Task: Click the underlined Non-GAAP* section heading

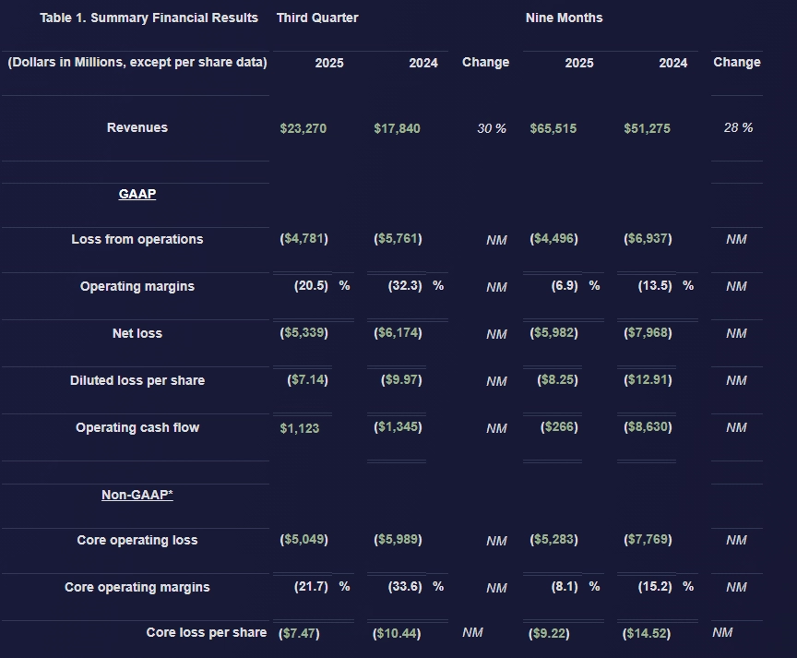Action: click(x=137, y=495)
